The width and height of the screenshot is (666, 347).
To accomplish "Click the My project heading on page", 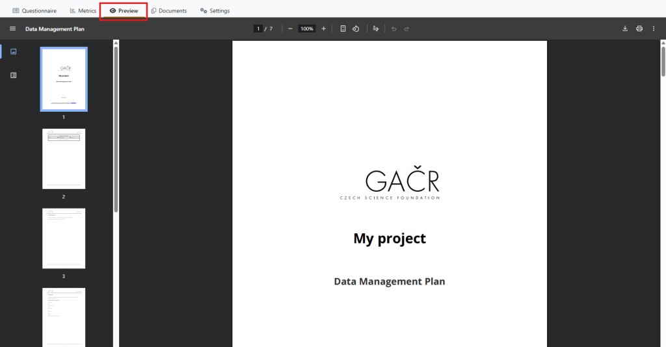I will coord(390,238).
